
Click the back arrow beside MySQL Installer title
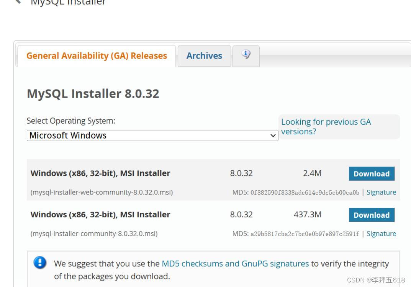18,2
